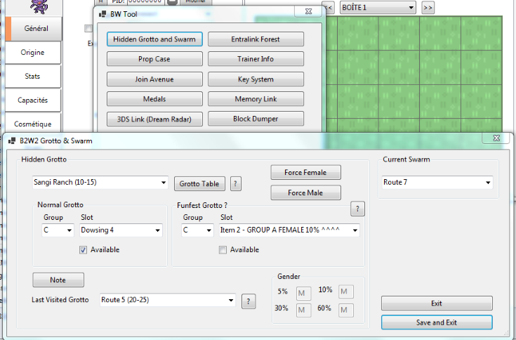Open the Entralink Forest tool
Viewport: 516px width, 340px height.
coord(256,39)
